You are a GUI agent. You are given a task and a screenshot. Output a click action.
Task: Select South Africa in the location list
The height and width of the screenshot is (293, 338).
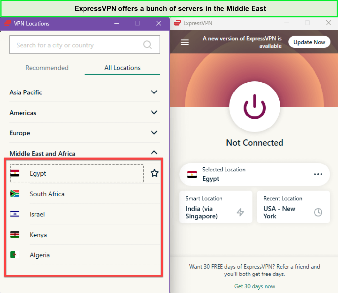click(x=85, y=194)
